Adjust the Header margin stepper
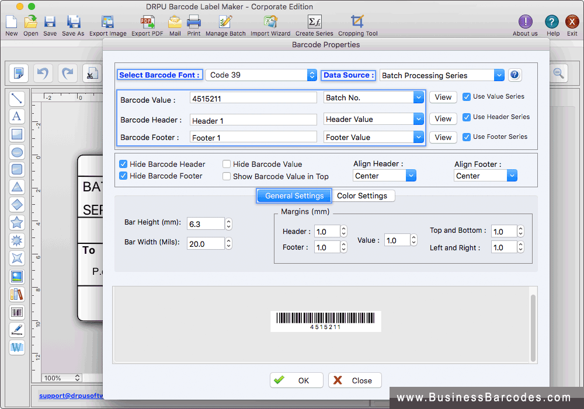The image size is (584, 409). [x=344, y=231]
